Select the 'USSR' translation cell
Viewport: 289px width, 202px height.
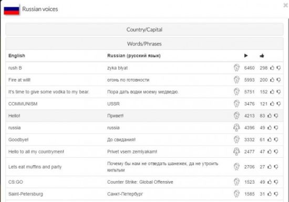(x=113, y=104)
